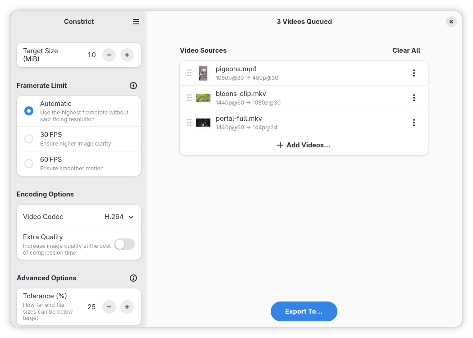Open options menu for bloons-clip.mkv
The image size is (473, 338).
point(414,98)
